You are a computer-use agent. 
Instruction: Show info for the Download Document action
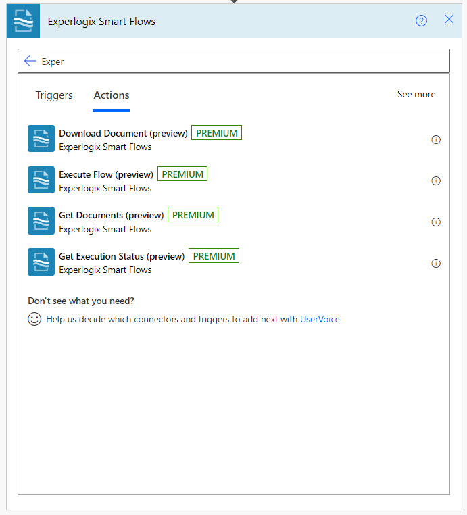click(x=436, y=140)
